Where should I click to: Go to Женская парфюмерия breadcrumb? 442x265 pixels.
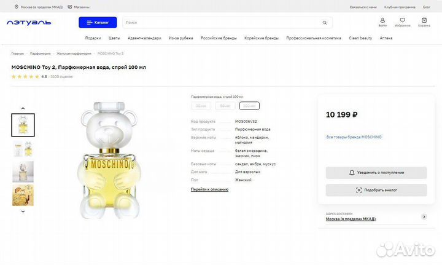(x=74, y=53)
